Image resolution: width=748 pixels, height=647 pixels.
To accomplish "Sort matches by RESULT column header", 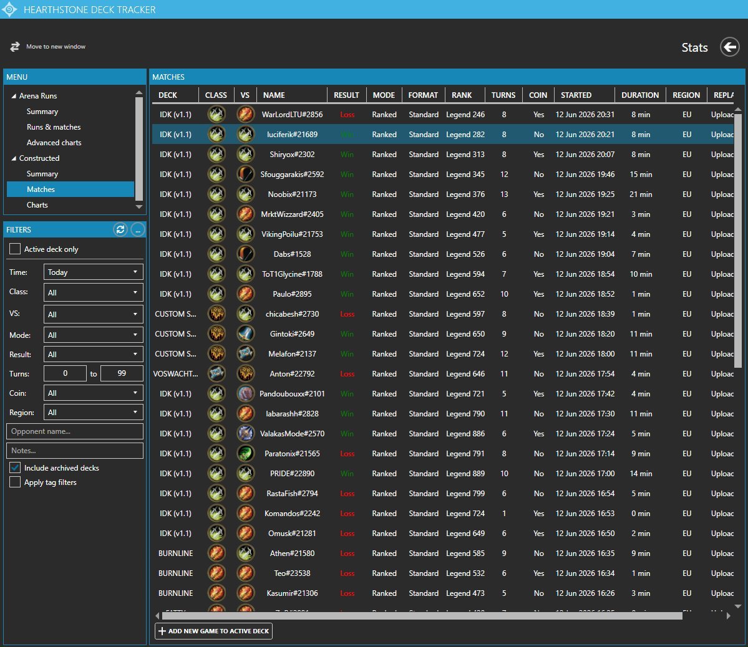I will point(346,95).
